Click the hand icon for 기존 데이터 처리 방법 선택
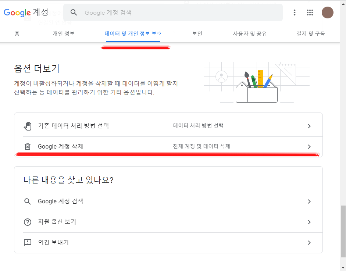This screenshot has width=346, height=271. (28, 126)
